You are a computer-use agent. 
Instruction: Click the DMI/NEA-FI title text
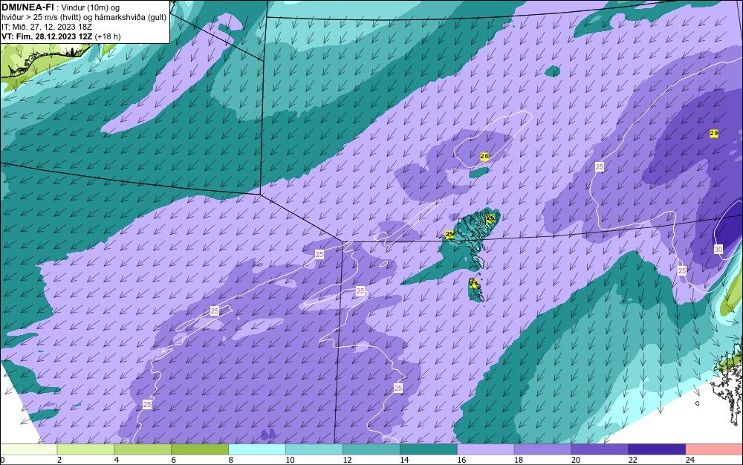(27, 7)
